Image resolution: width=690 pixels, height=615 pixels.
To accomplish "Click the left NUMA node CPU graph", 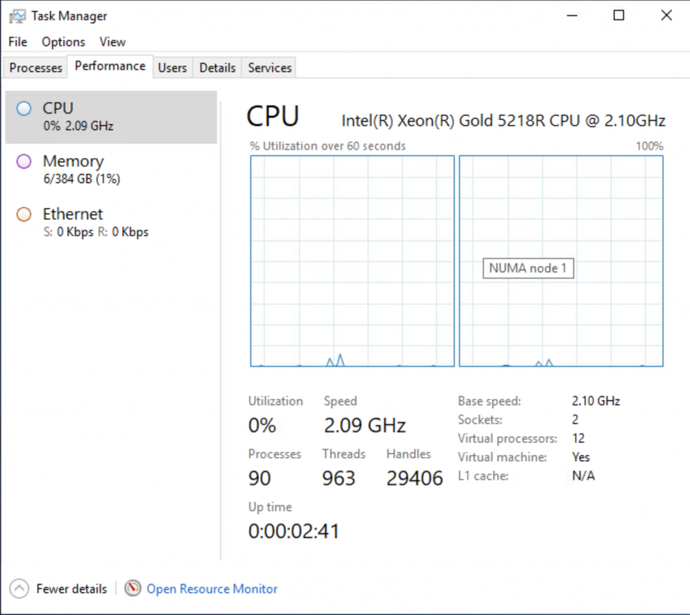I will [x=352, y=261].
